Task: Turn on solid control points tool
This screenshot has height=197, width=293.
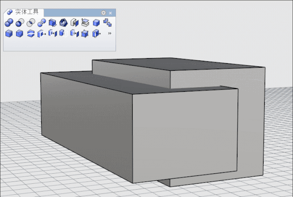Action: (x=85, y=34)
